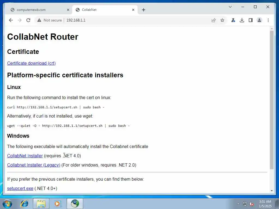Go back using the browser back arrow
This screenshot has height=209, width=279.
(11, 20)
